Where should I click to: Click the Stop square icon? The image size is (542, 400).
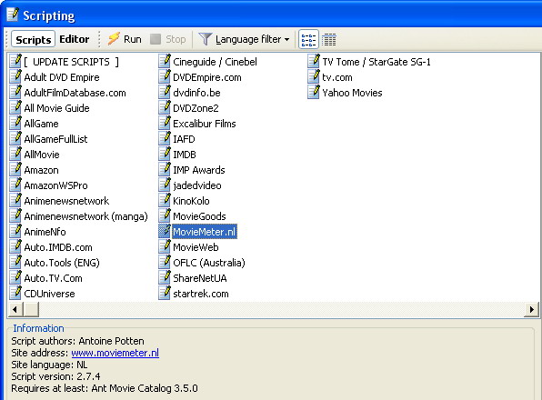(x=156, y=39)
